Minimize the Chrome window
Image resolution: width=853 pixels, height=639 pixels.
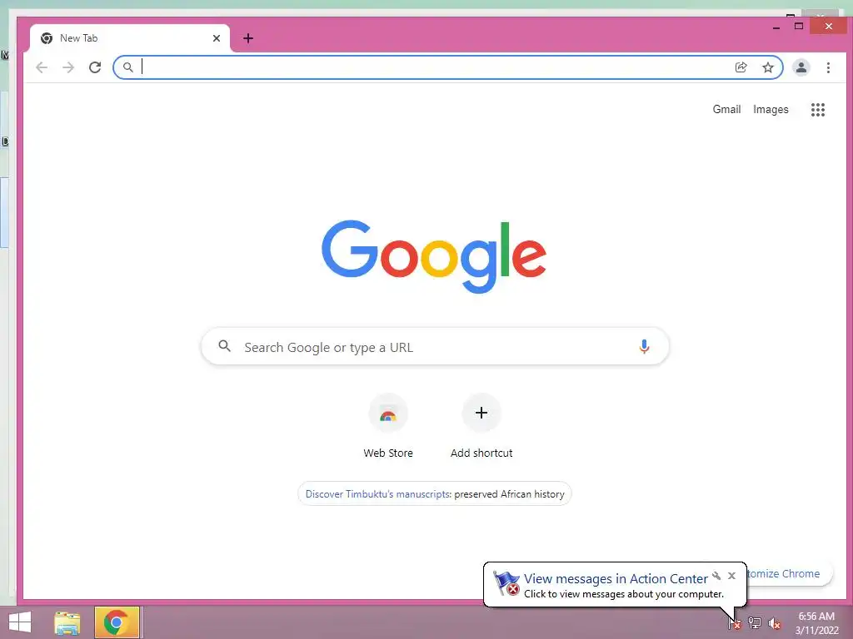point(776,27)
